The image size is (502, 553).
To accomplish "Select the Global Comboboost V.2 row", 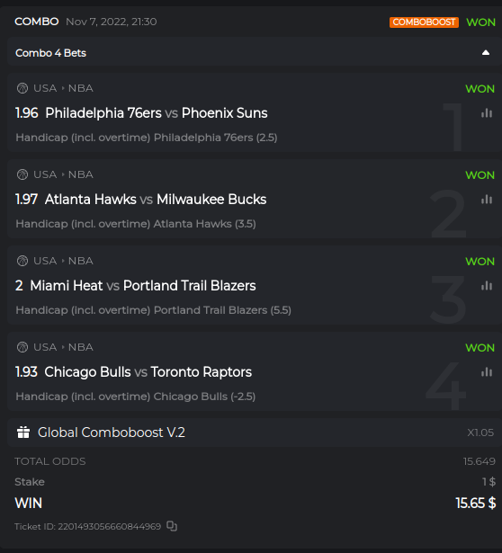I will (254, 433).
